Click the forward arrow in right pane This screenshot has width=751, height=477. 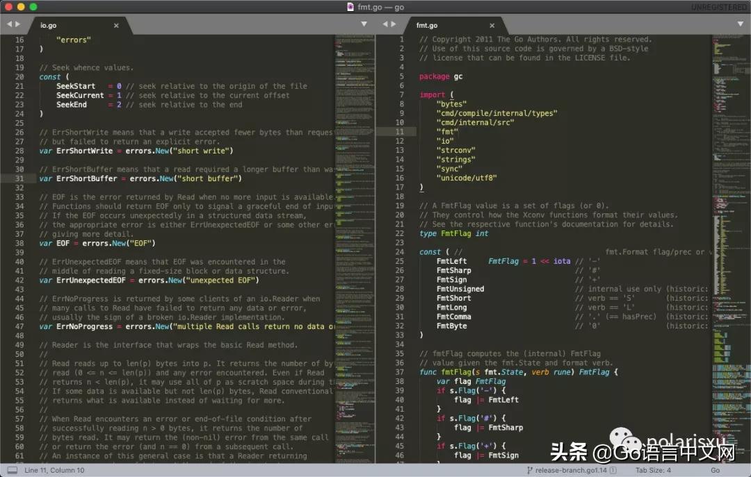(x=394, y=24)
